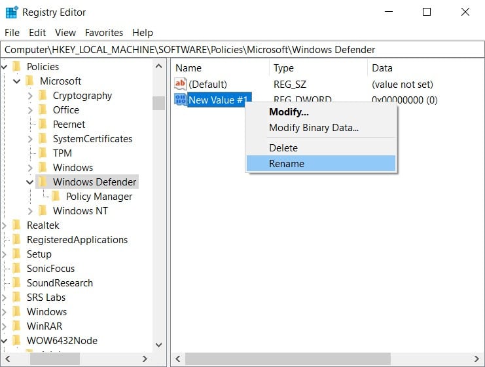The image size is (485, 367).
Task: Click the registry path address bar
Action: point(242,50)
